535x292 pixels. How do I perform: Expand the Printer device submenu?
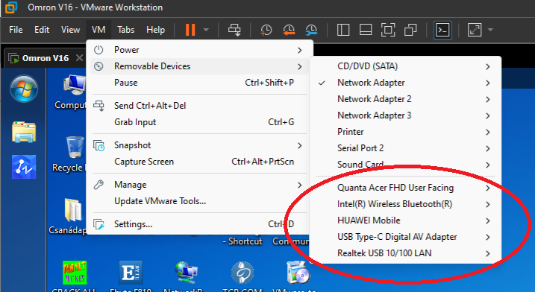(405, 132)
